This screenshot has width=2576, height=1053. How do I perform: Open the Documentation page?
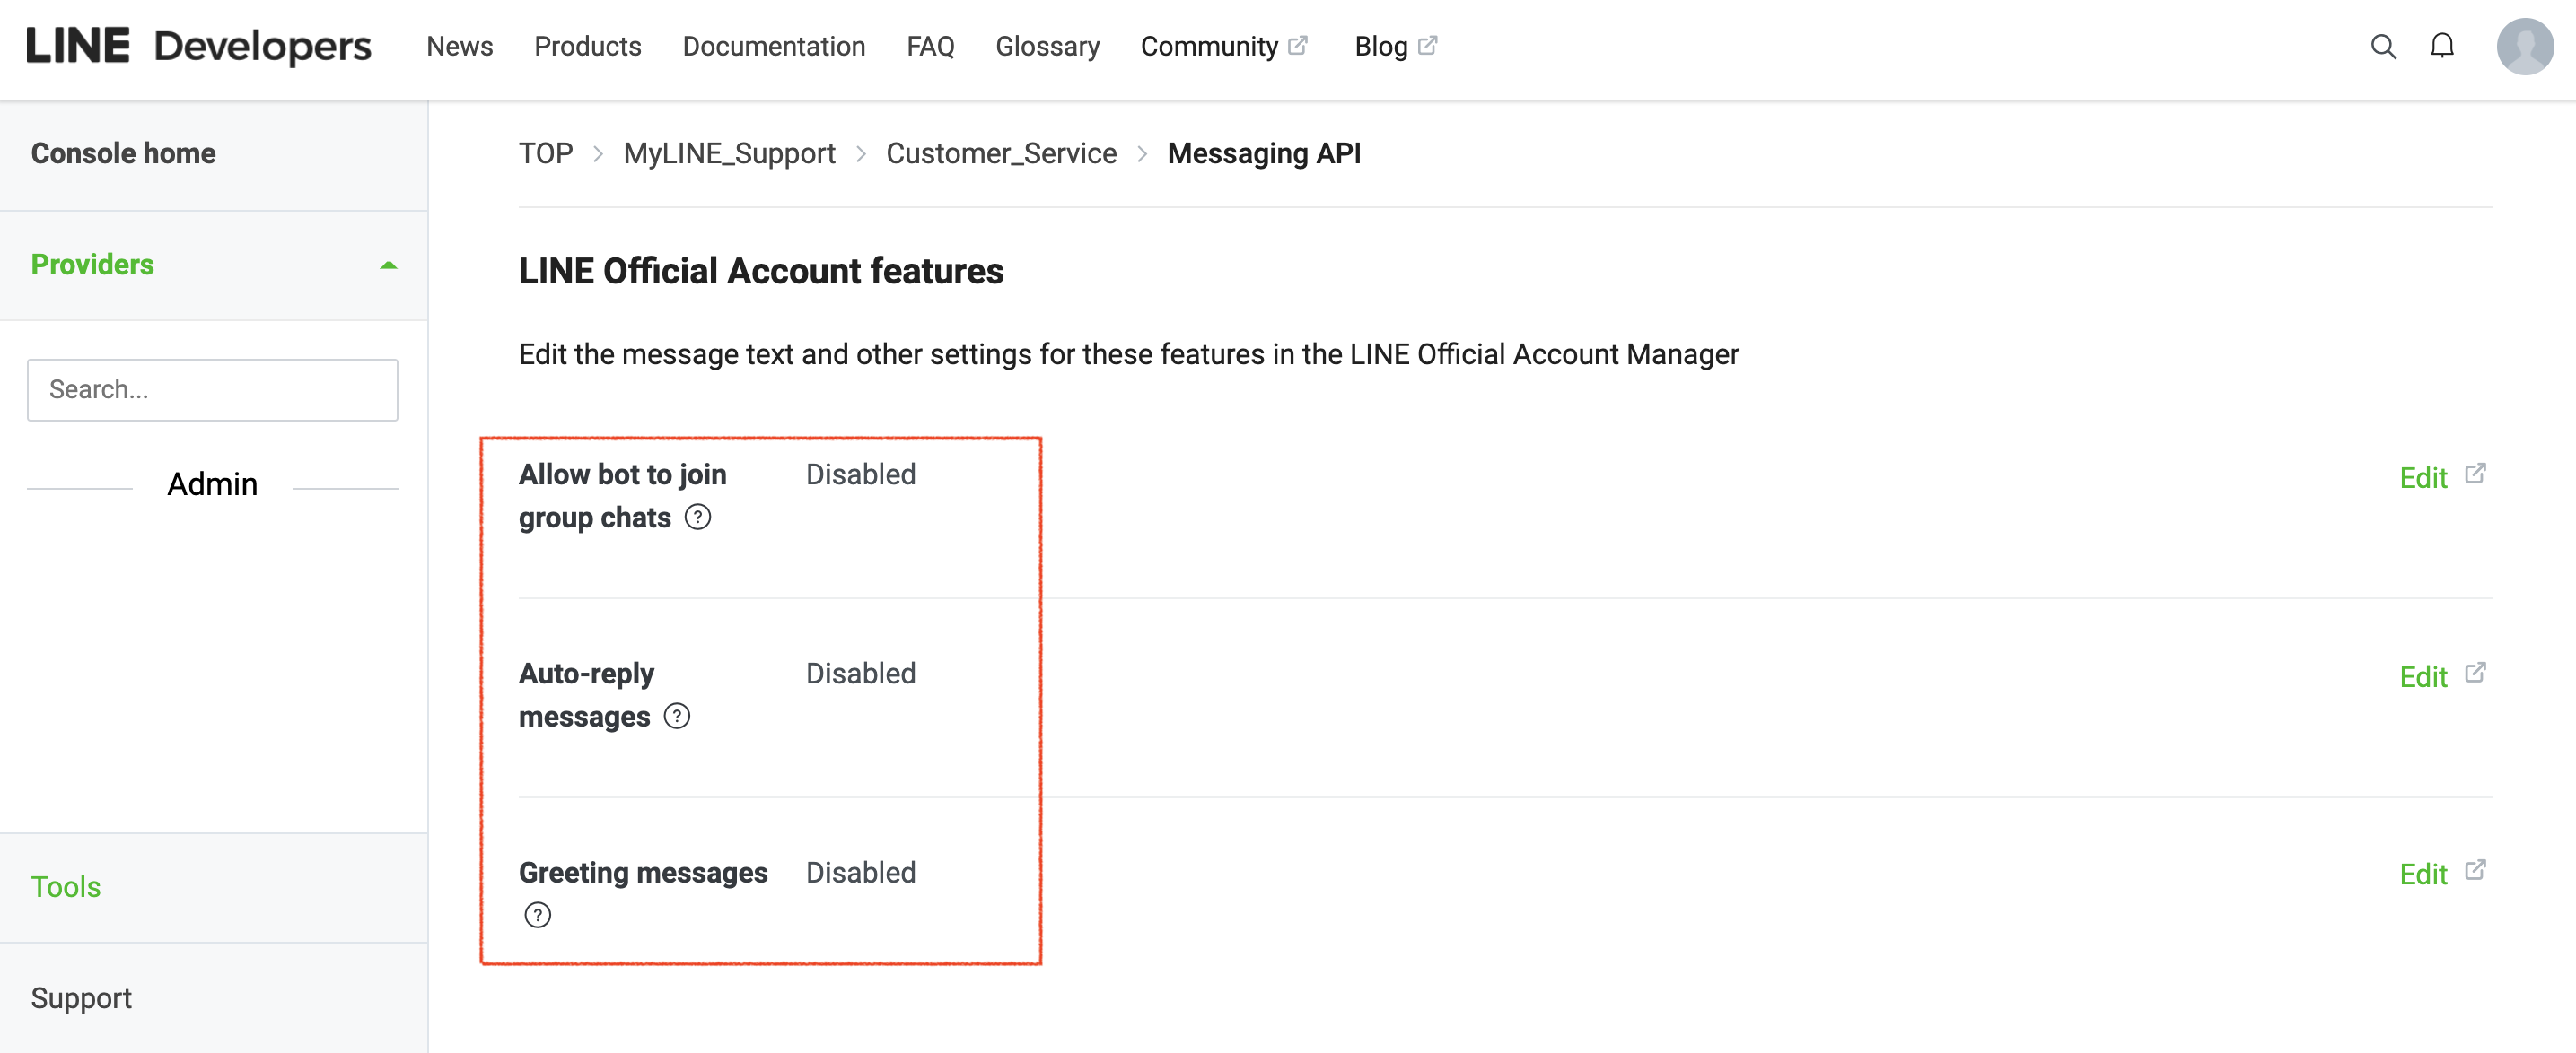click(773, 47)
